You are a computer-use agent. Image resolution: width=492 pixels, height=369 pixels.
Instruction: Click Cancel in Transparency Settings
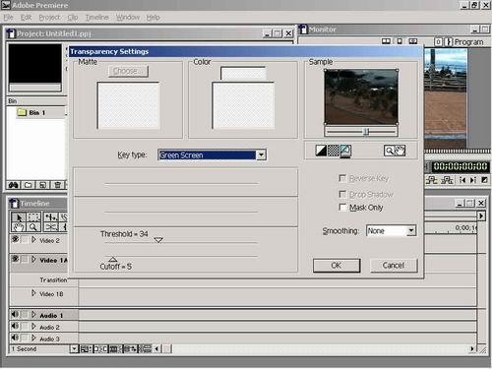click(x=394, y=266)
